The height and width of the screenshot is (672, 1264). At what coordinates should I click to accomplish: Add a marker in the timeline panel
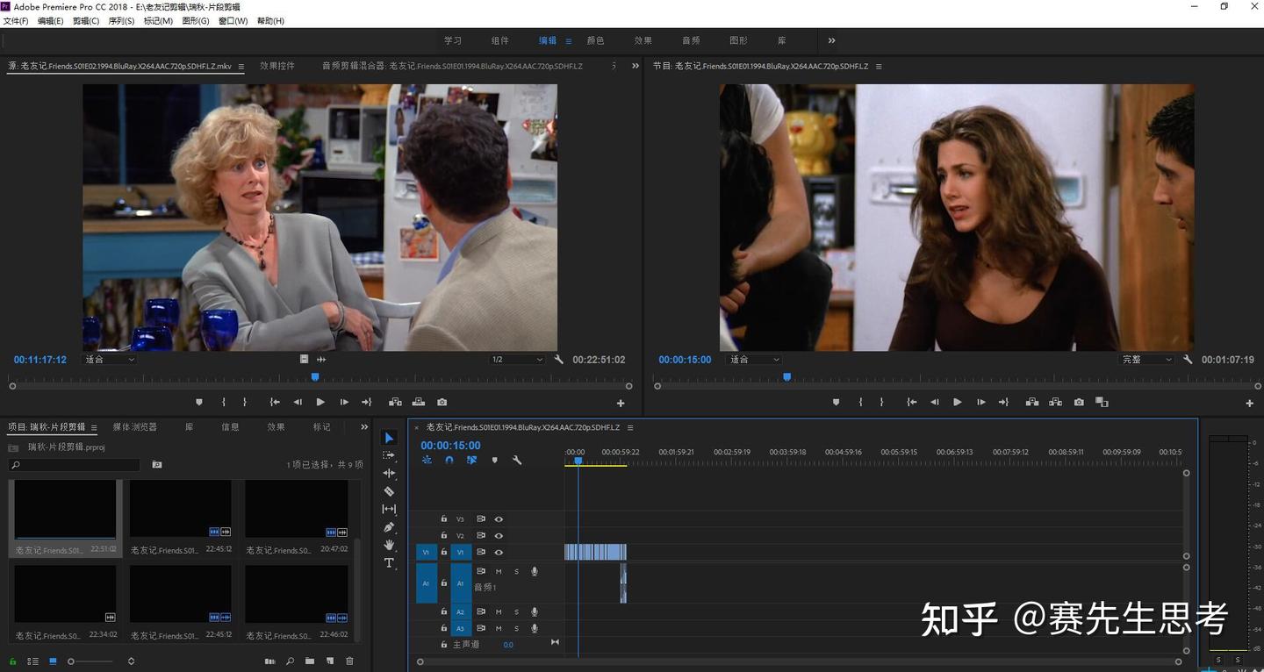[x=494, y=460]
